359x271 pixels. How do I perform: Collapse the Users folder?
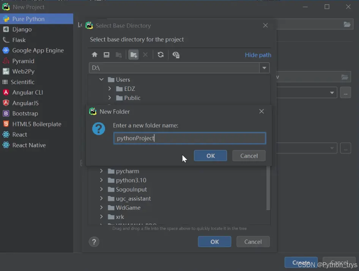coord(101,79)
